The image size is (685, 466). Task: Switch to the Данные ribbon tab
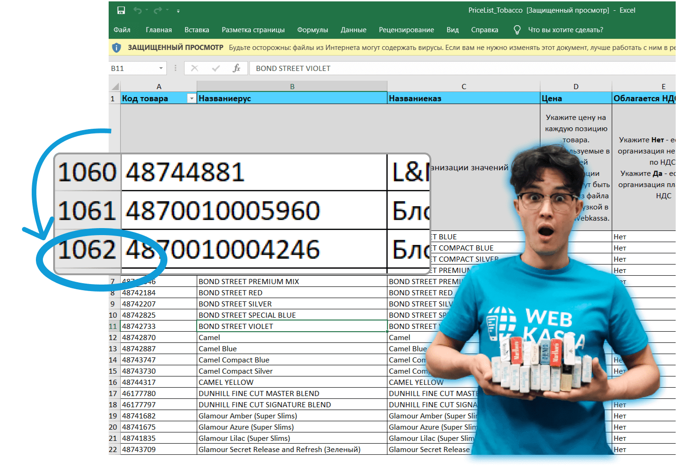coord(353,30)
